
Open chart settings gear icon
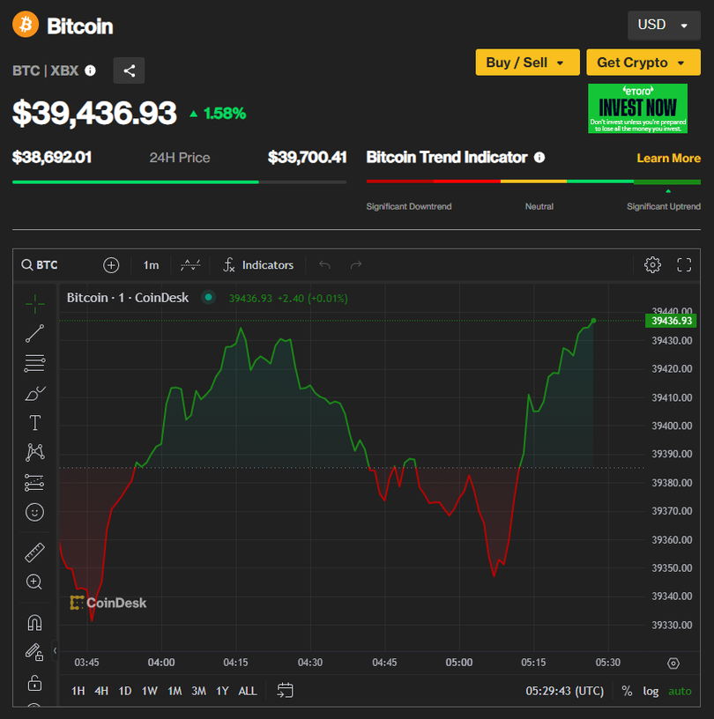652,264
